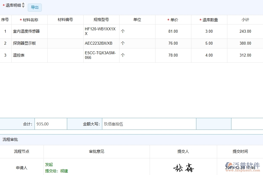Image resolution: width=263 pixels, height=175 pixels.
Task: Click the 单价 column header
Action: 173,20
